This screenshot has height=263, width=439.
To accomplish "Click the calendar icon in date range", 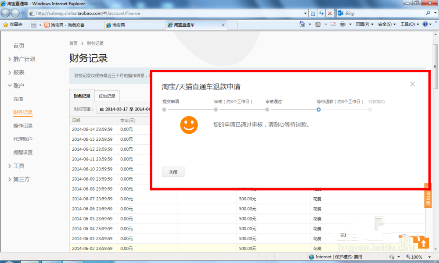I will (102, 109).
